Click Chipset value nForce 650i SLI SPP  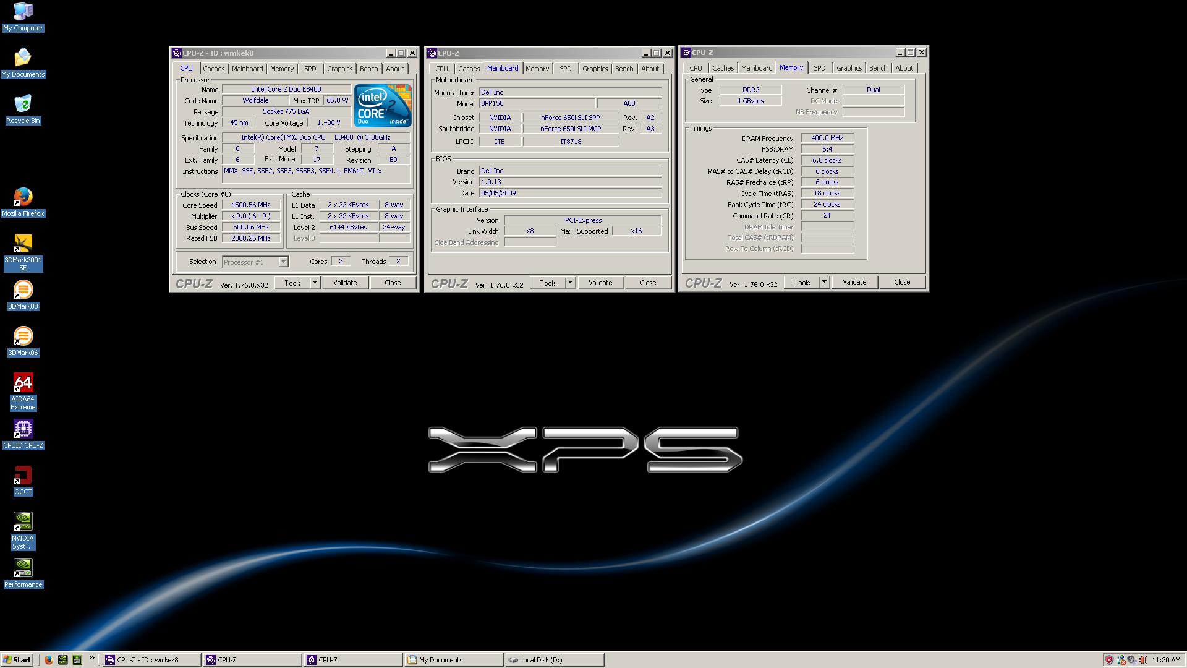pyautogui.click(x=571, y=118)
